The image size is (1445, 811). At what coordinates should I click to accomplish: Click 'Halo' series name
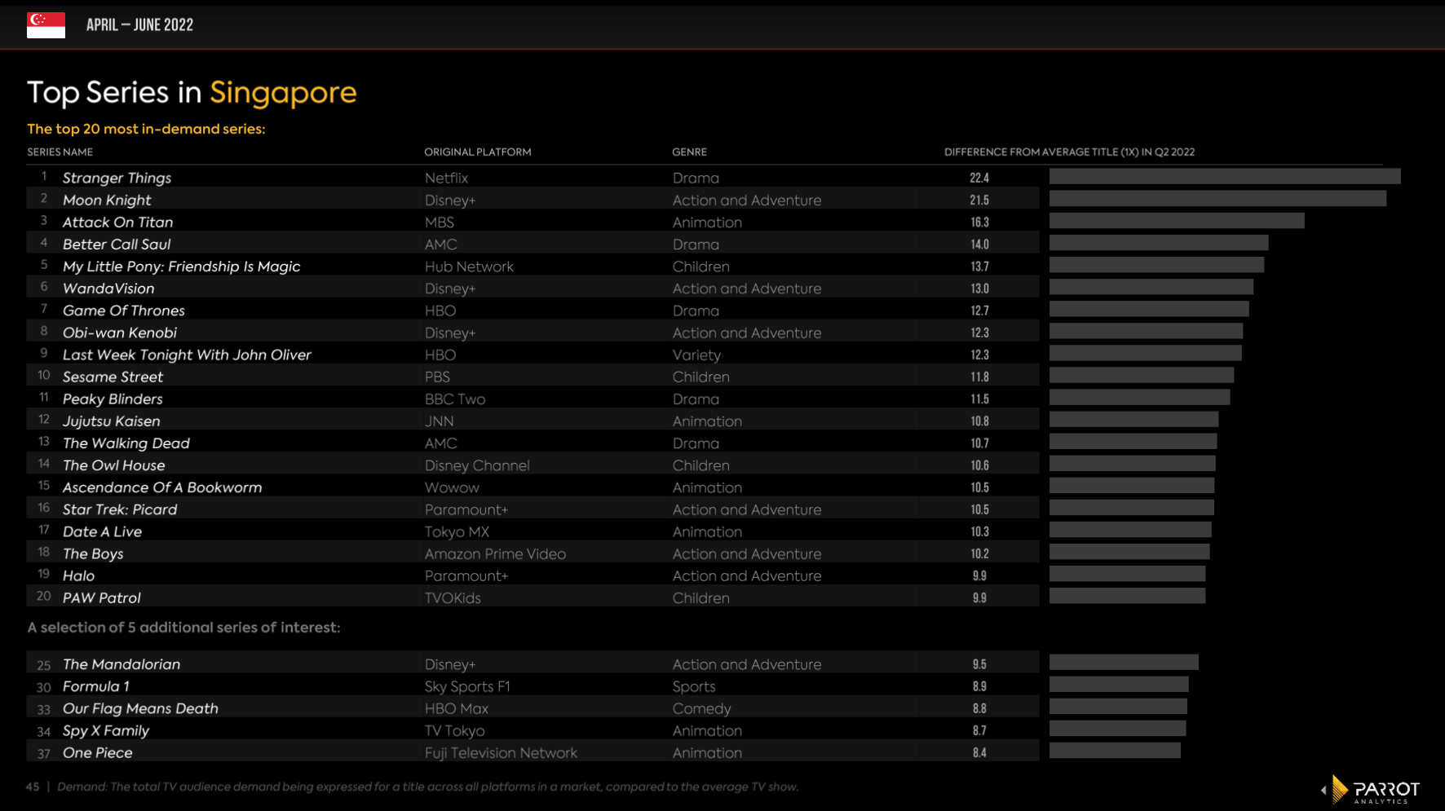[x=78, y=575]
